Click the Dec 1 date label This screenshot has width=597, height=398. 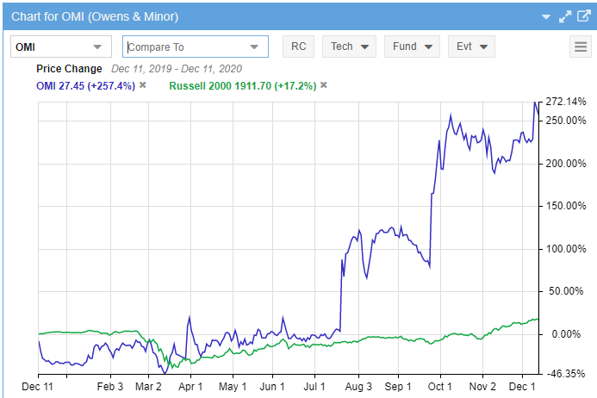[522, 387]
